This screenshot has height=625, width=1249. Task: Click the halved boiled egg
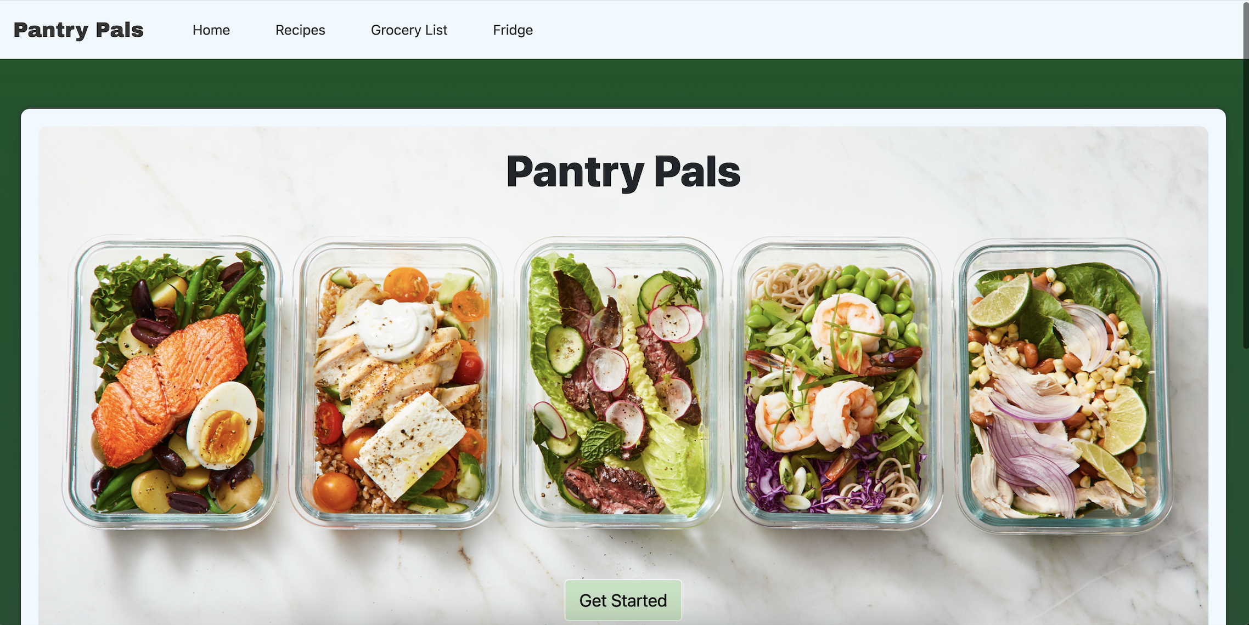(222, 425)
